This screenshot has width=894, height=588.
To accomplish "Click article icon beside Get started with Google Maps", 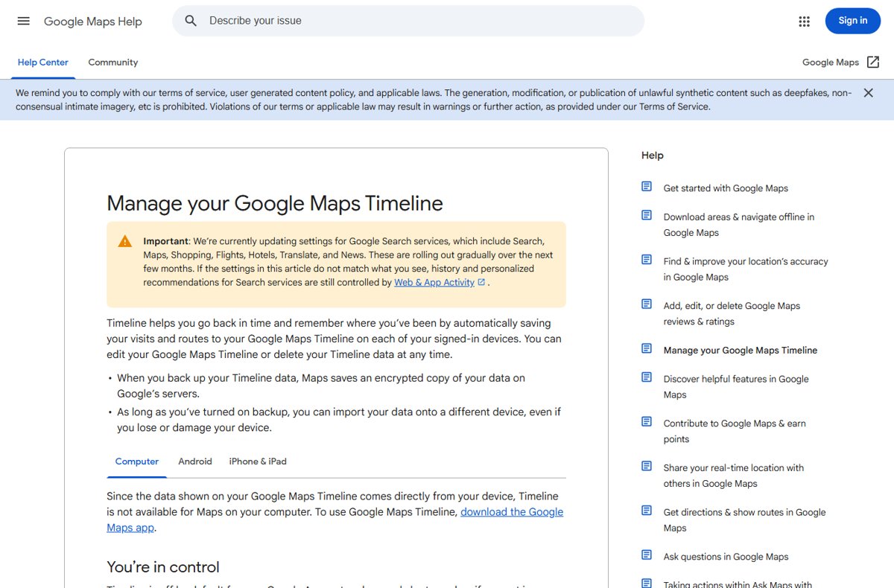I will pos(647,187).
